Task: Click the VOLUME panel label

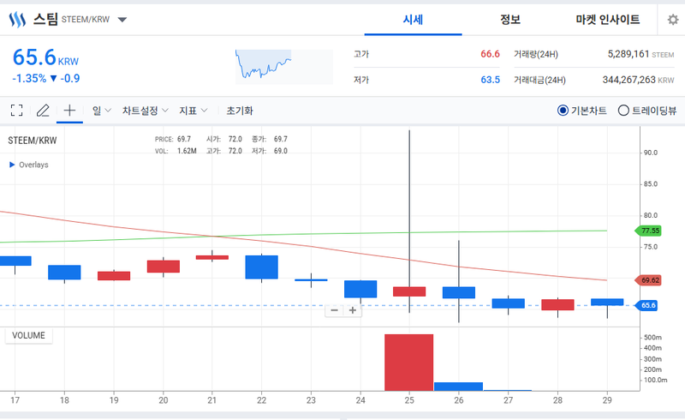Action: [x=28, y=335]
